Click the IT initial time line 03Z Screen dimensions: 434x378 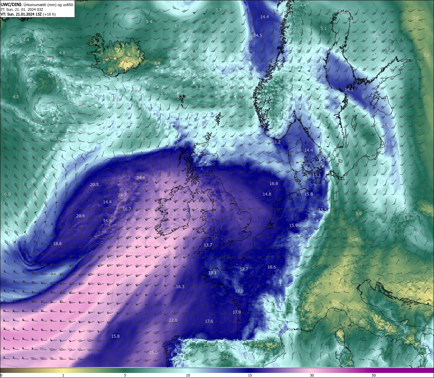[x=22, y=9]
